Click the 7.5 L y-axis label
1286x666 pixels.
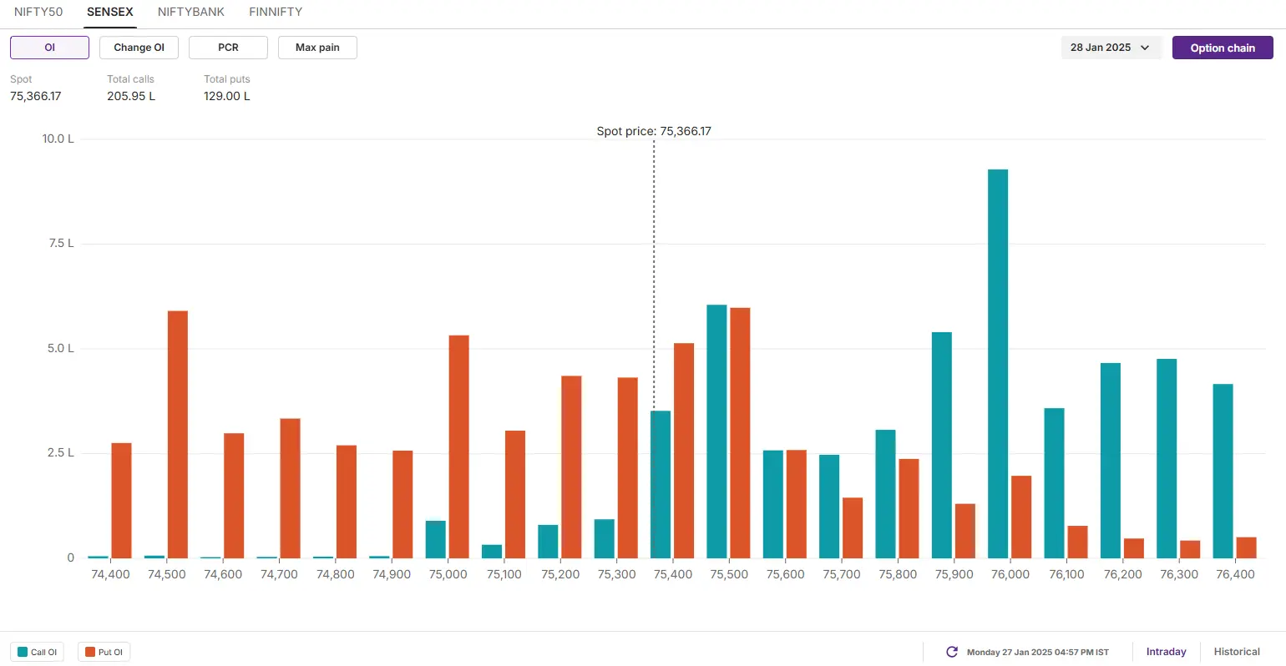tap(61, 244)
